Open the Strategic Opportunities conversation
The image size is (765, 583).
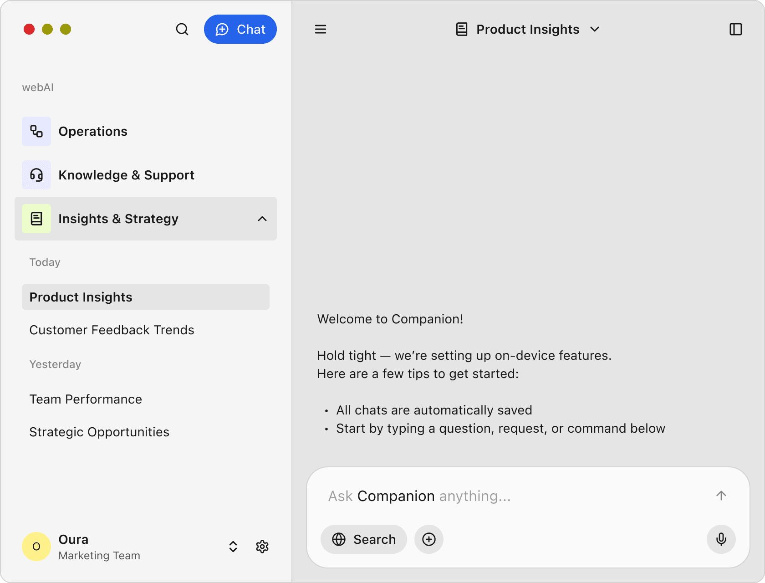(99, 432)
